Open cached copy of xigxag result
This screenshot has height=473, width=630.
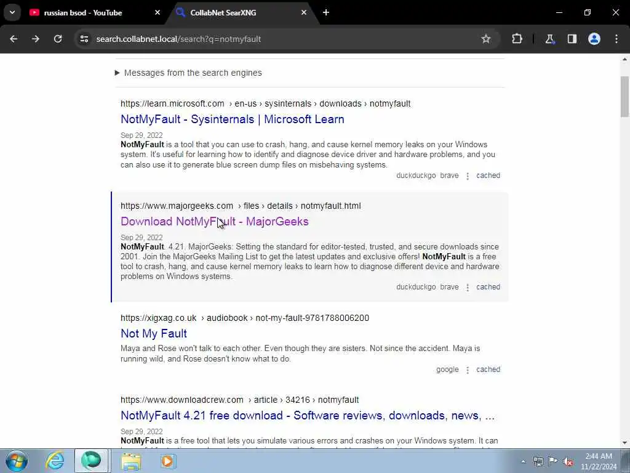tap(488, 370)
